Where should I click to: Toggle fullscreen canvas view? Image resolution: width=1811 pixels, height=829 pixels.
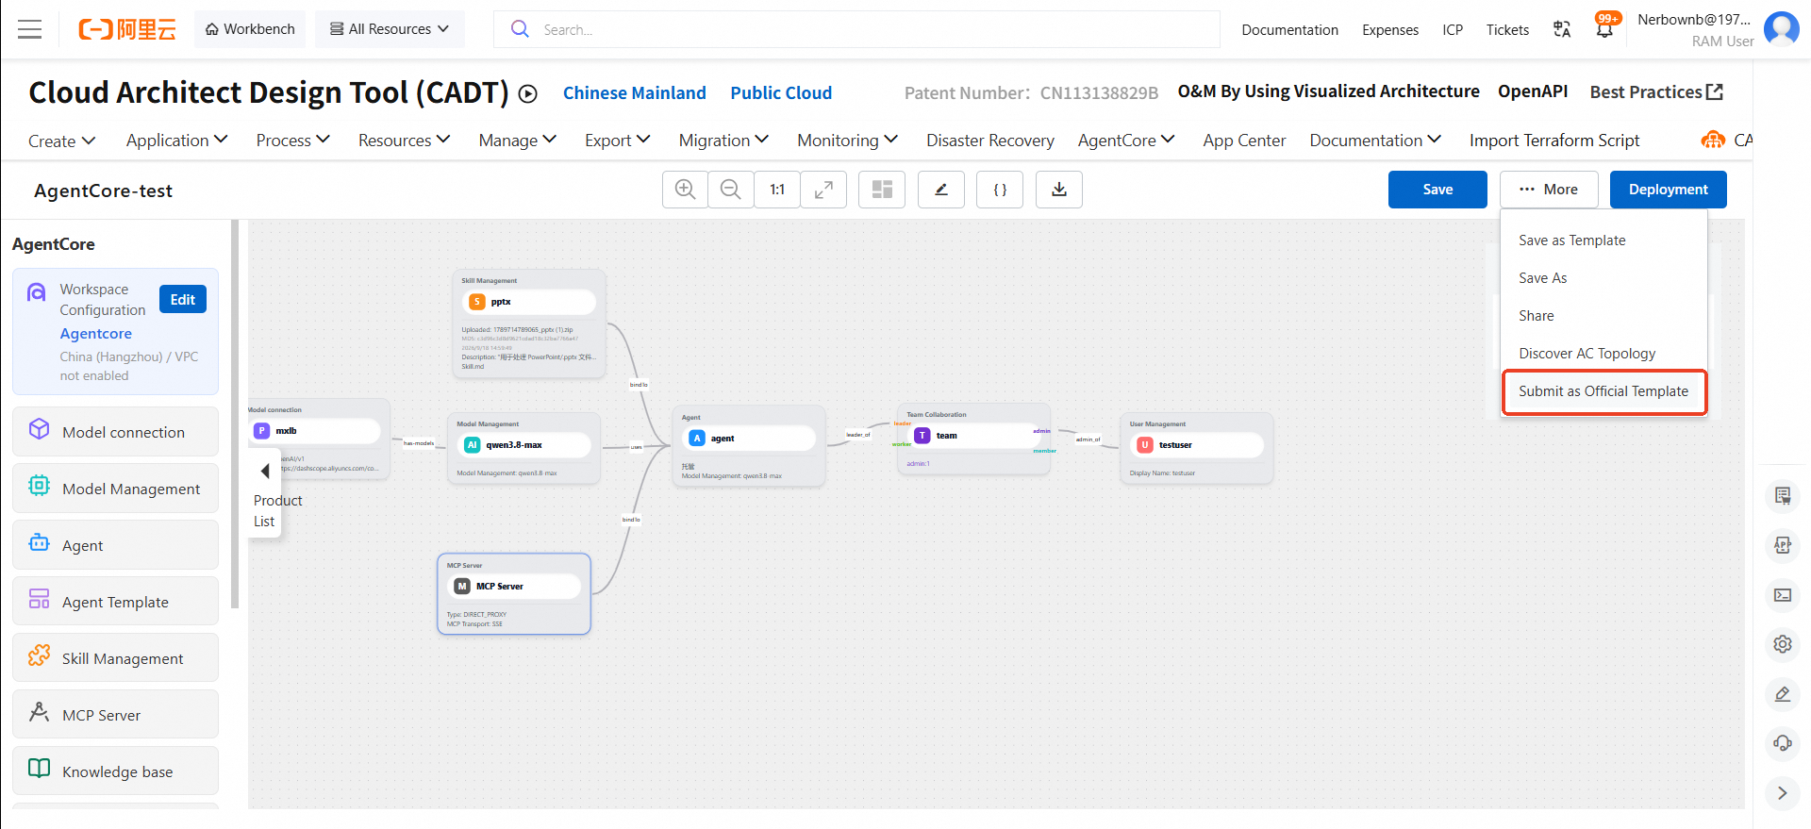point(823,190)
